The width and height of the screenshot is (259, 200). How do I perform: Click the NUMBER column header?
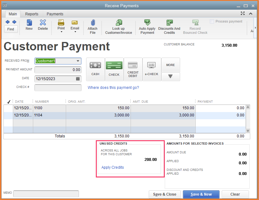point(42,102)
